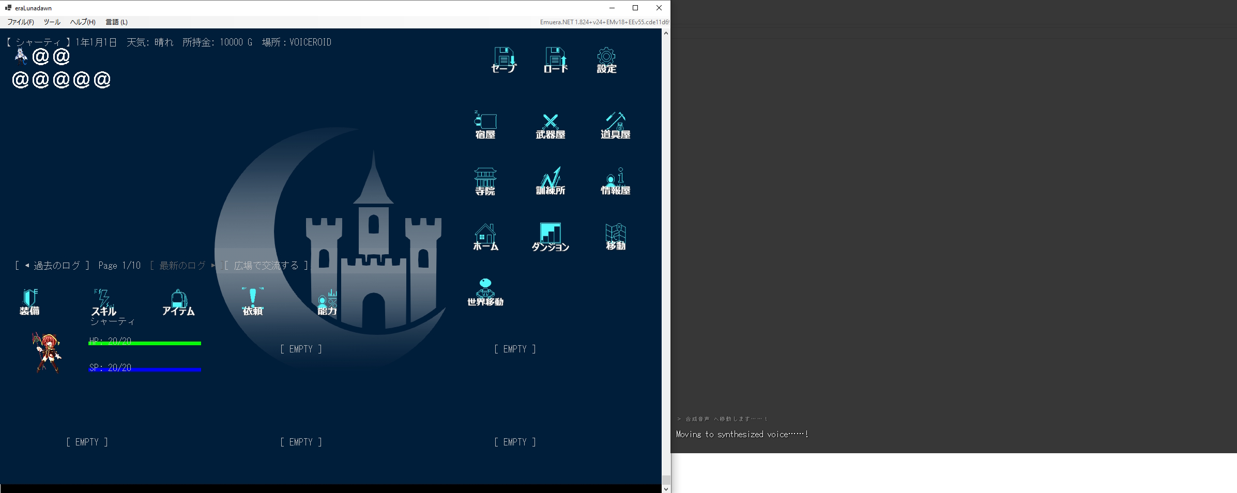Show older entries with 過去のログ
1237x493 pixels.
[x=52, y=266]
